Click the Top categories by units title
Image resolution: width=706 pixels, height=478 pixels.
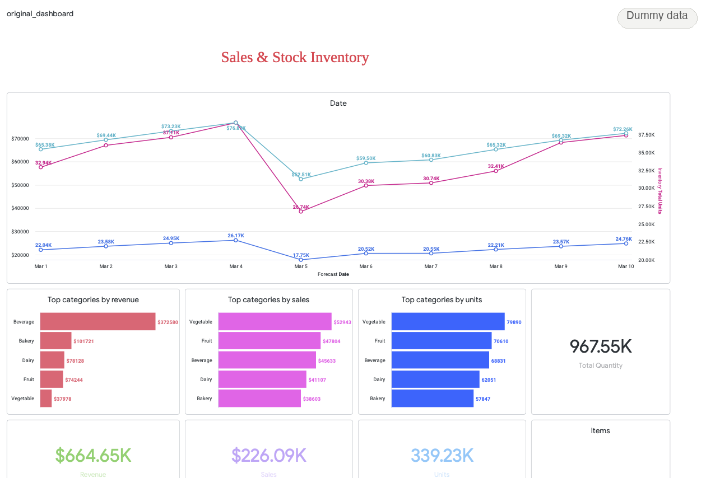[442, 299]
